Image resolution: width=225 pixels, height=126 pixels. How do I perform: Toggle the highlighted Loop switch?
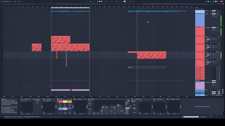124,1
